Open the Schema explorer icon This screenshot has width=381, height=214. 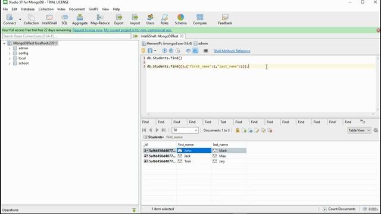click(180, 20)
